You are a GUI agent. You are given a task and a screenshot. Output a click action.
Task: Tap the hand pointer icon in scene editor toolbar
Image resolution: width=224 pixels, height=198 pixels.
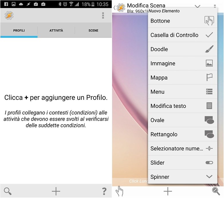click(x=119, y=191)
